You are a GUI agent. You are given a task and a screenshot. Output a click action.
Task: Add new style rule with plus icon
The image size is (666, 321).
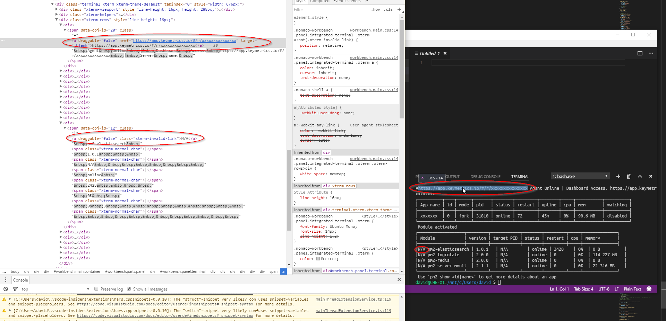(x=399, y=9)
